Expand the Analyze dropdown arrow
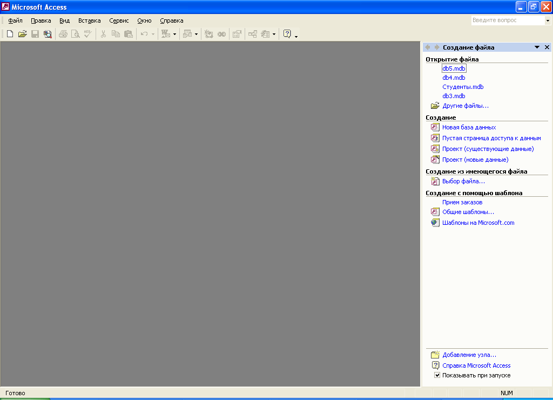Viewport: 553px width, 400px height. 196,34
